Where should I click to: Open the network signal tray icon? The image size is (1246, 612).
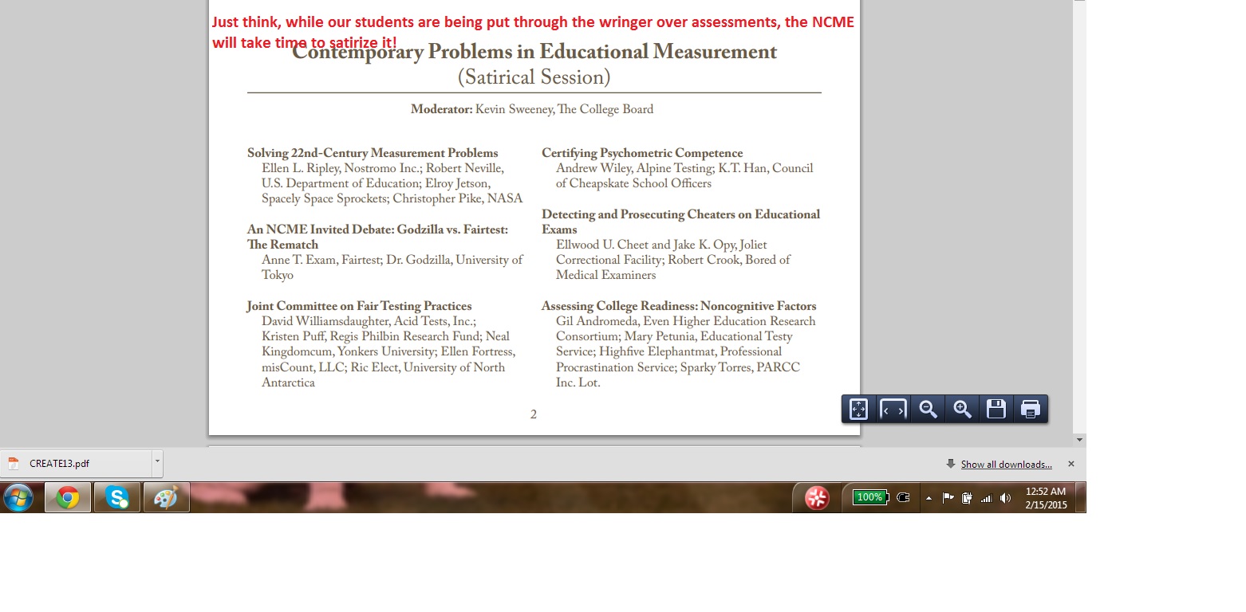pyautogui.click(x=986, y=498)
